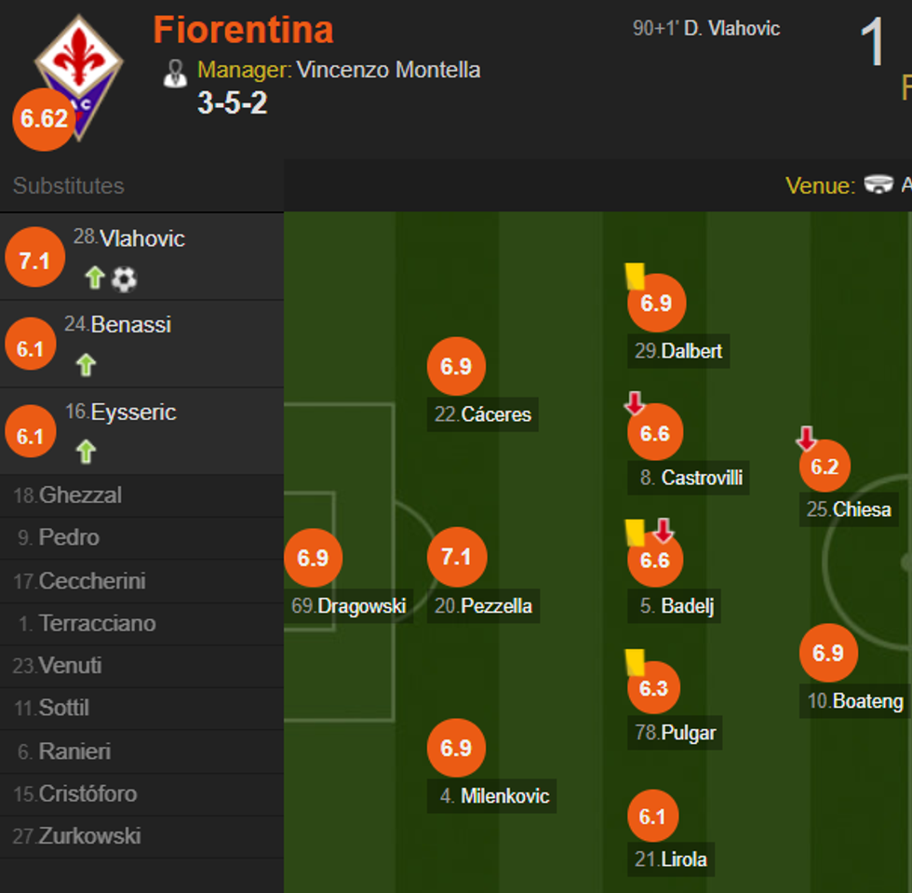
Task: Select substitute Ghezzal in the bench list
Action: [x=80, y=495]
